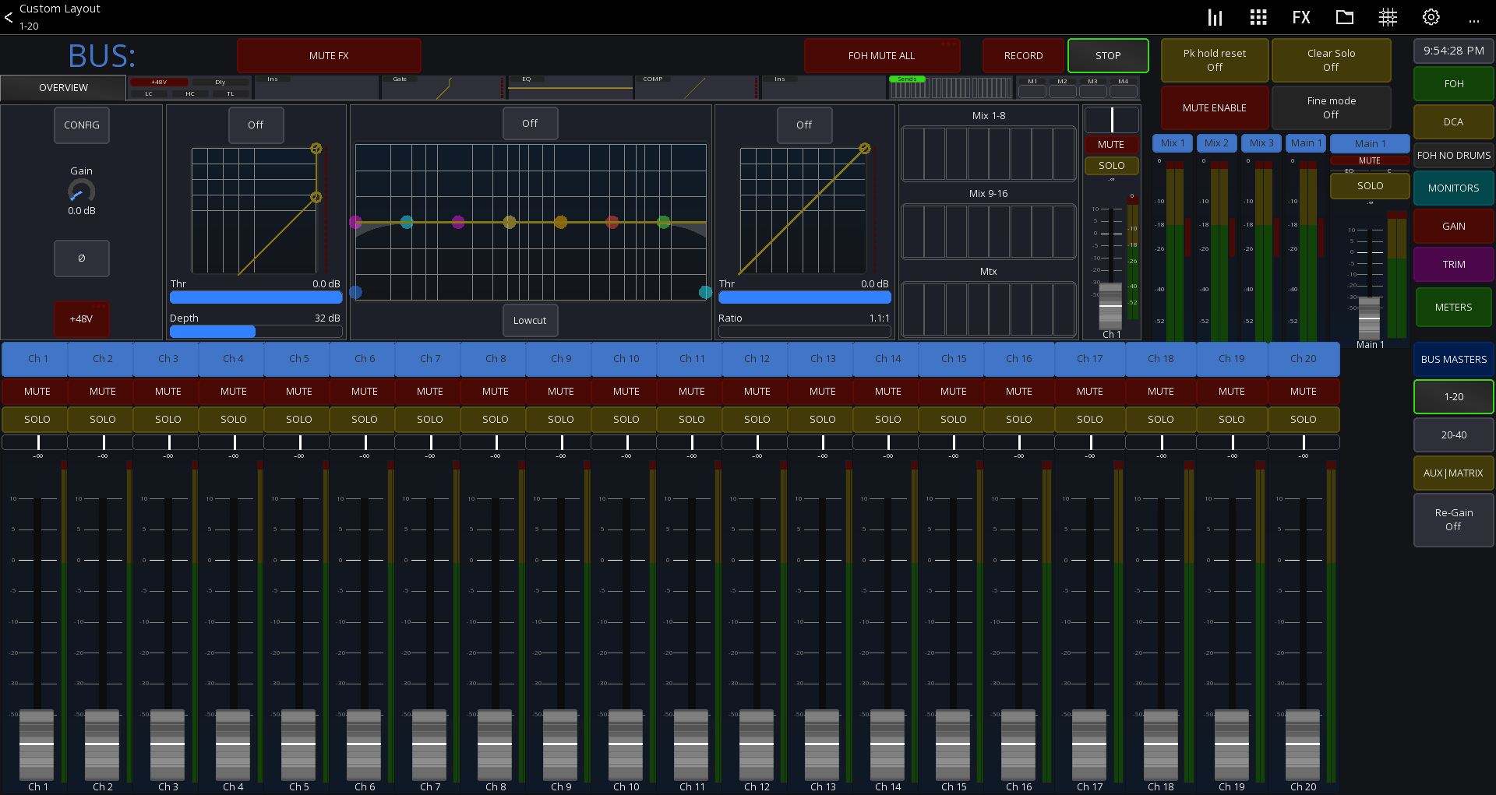Screen dimensions: 1496x795
Task: Enable the EQ Lowcut button
Action: tap(530, 320)
